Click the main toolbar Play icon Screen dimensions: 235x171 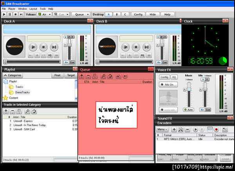click(x=4, y=14)
